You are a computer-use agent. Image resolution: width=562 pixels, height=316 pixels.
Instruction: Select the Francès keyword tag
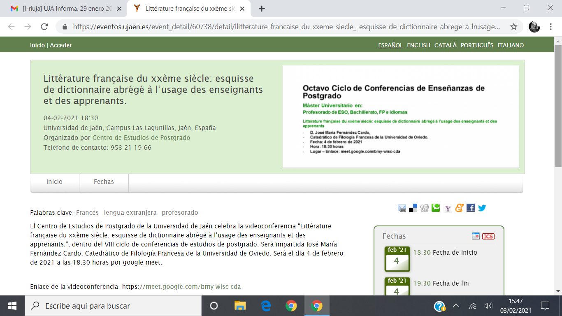coord(87,213)
